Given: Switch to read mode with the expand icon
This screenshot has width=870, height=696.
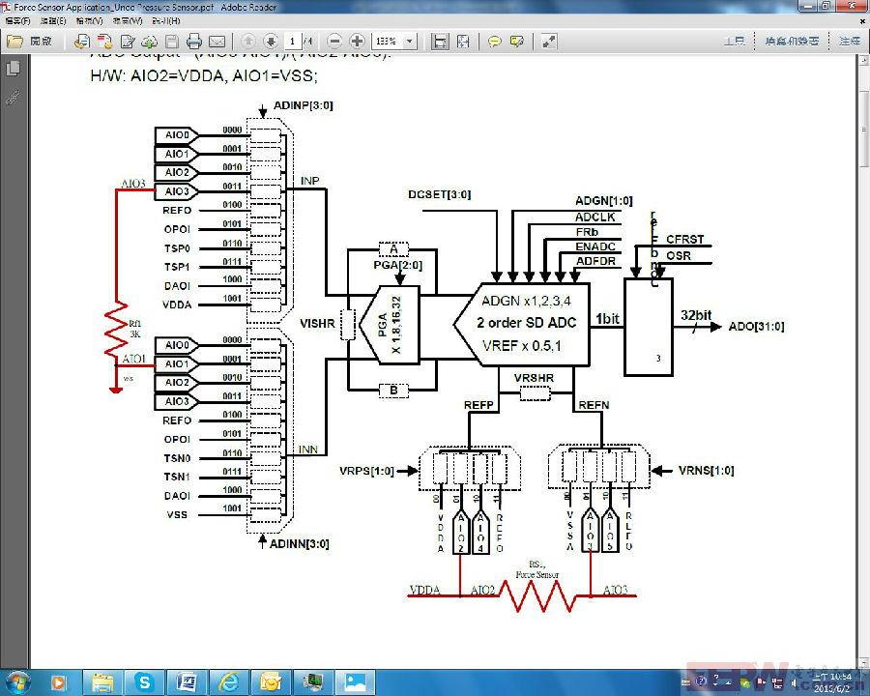Looking at the screenshot, I should [x=549, y=41].
